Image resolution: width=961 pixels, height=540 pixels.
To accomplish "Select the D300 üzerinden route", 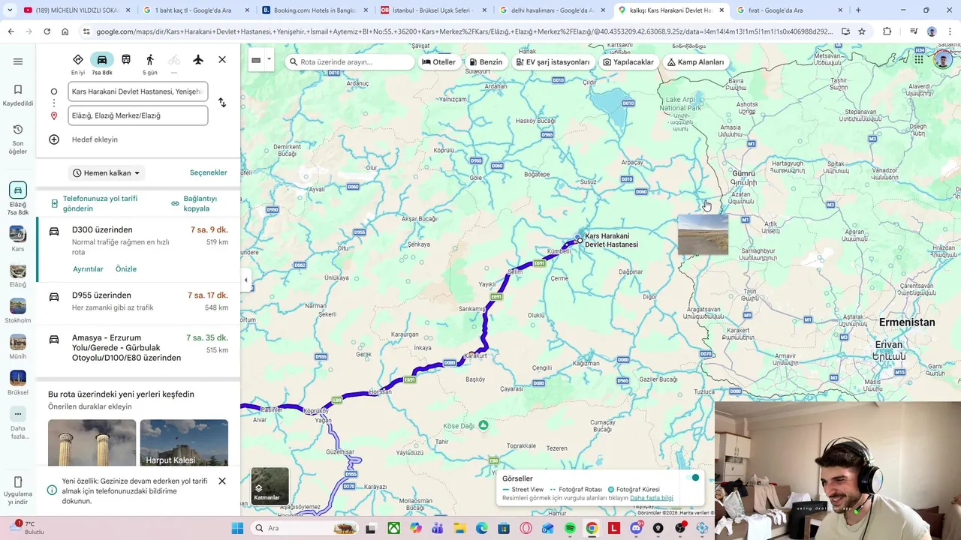I will coord(138,250).
